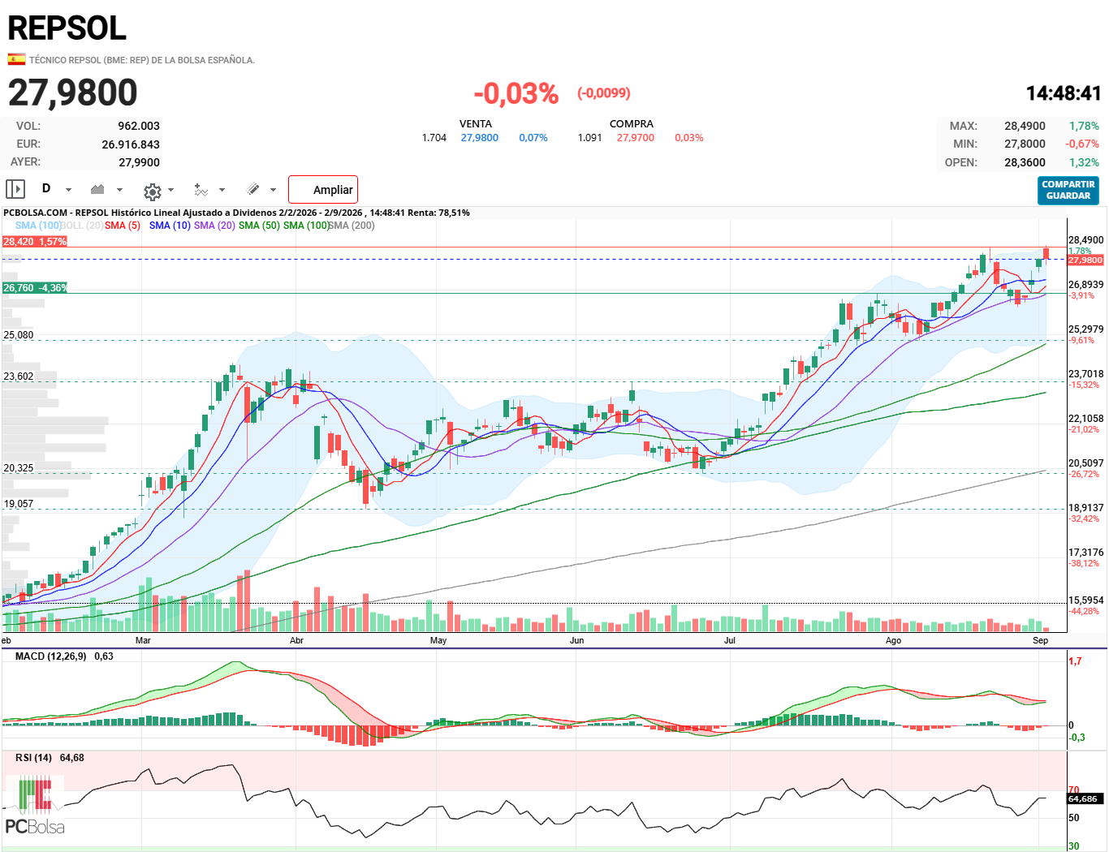1109x852 pixels.
Task: Click the 27,9800 current price marker
Action: pyautogui.click(x=1085, y=260)
